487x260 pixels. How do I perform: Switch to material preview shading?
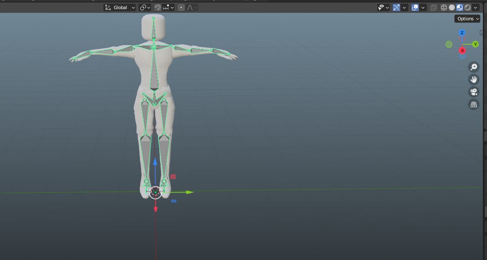(460, 7)
